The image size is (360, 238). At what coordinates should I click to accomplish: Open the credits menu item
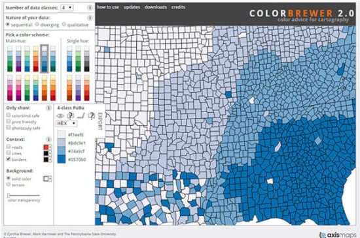coord(178,7)
